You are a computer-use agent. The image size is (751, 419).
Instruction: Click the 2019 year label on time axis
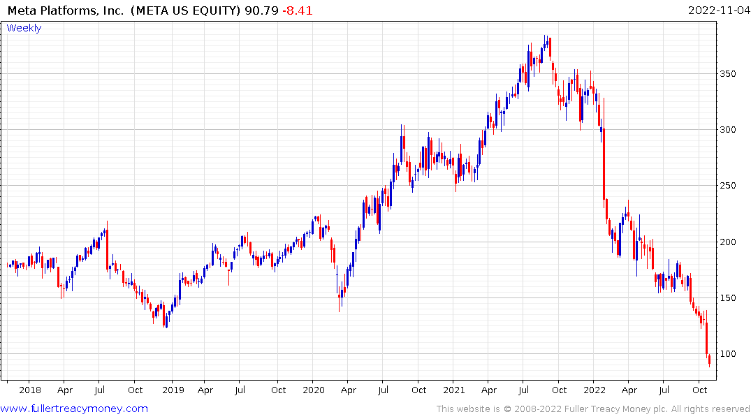pyautogui.click(x=173, y=390)
